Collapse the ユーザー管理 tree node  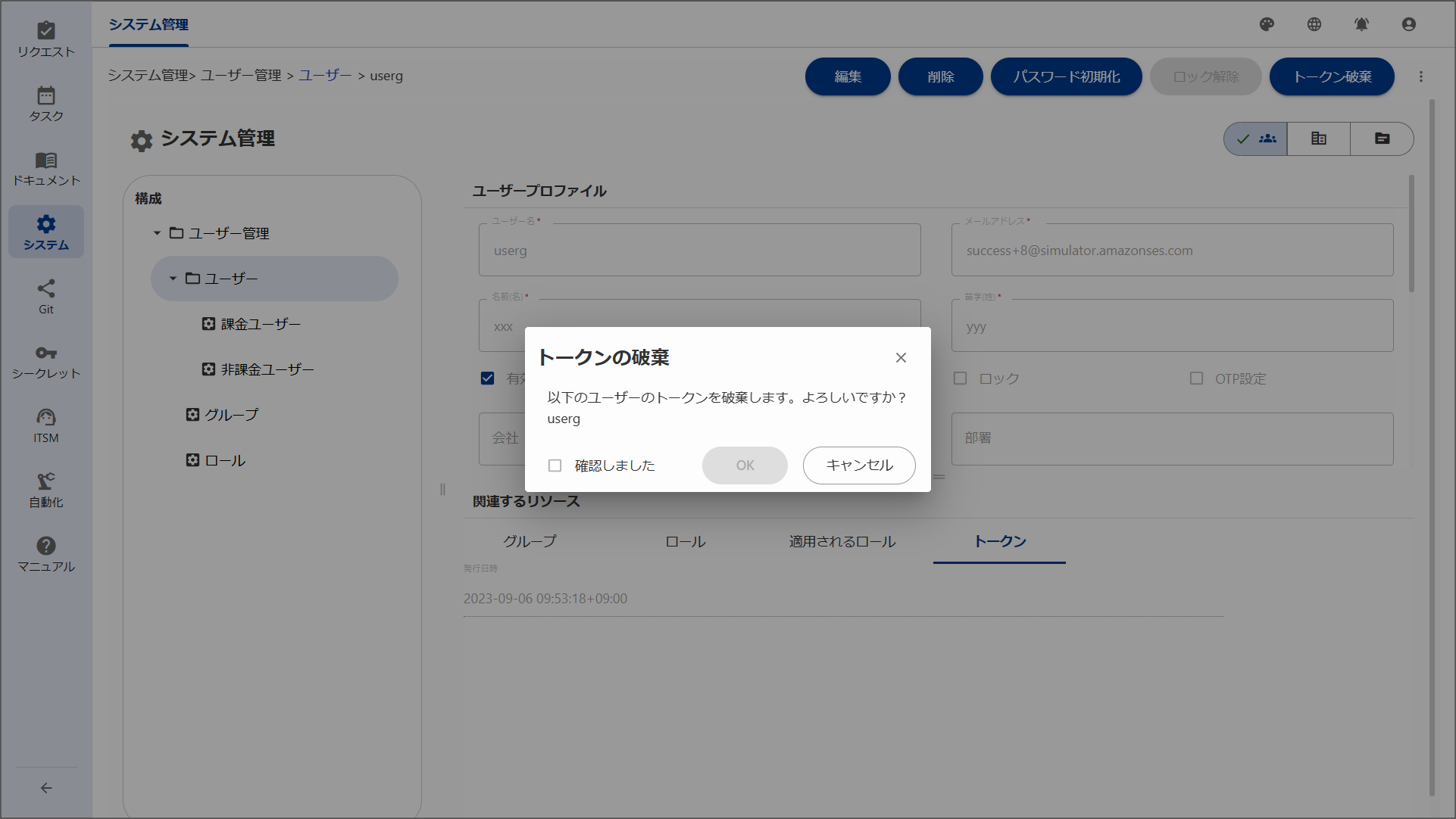pyautogui.click(x=157, y=232)
